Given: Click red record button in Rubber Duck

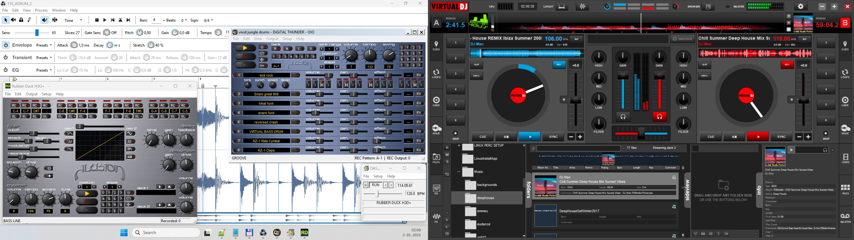Looking at the screenshot, I should tap(87, 202).
